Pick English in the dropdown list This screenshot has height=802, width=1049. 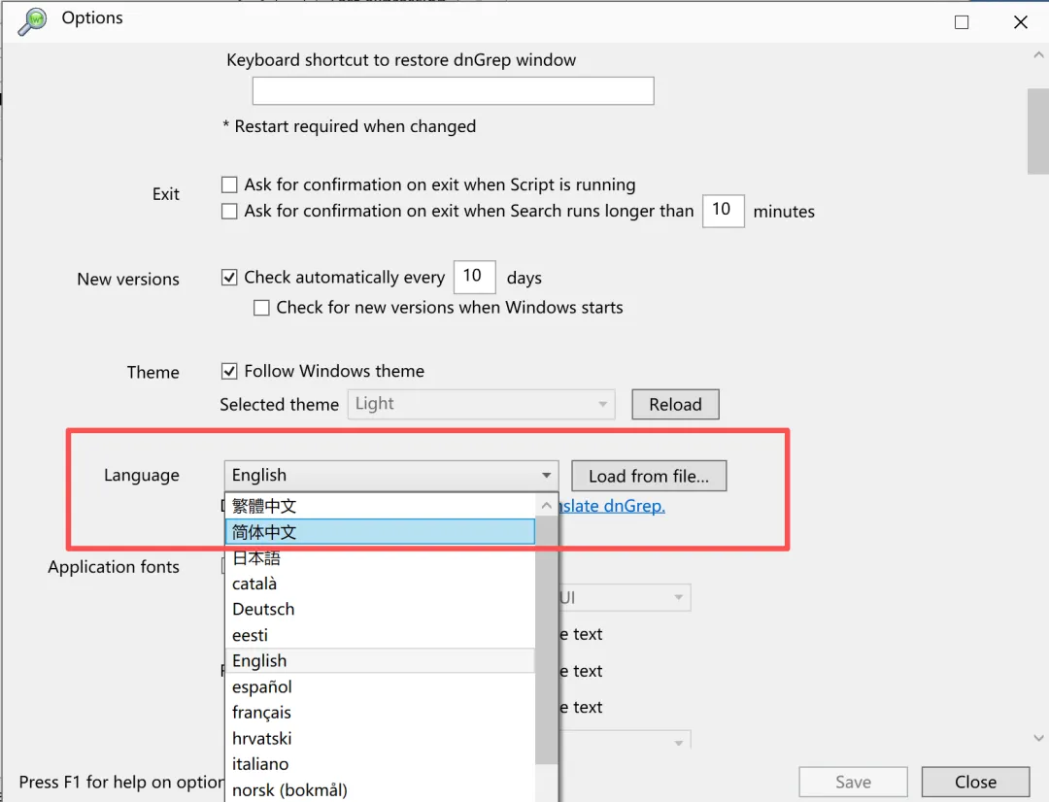380,661
